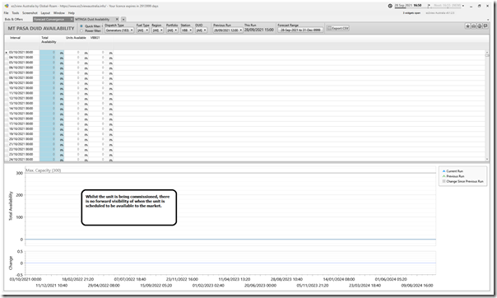Click the VBBG1 column header
497x298 pixels.
[x=95, y=38]
